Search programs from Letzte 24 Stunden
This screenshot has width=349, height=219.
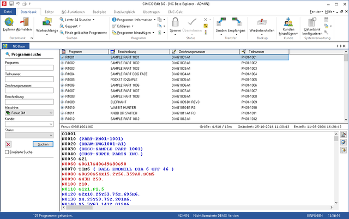pos(78,20)
